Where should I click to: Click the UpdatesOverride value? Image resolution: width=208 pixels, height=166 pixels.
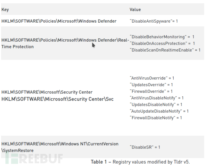(x=151, y=85)
